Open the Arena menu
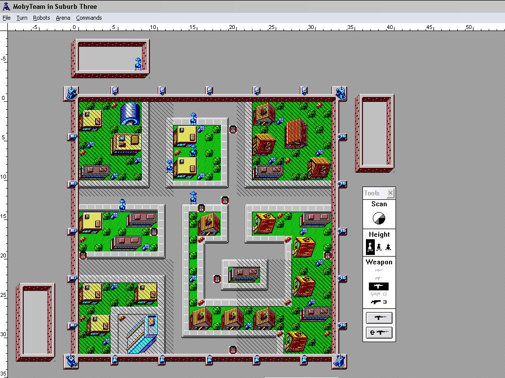 (63, 18)
